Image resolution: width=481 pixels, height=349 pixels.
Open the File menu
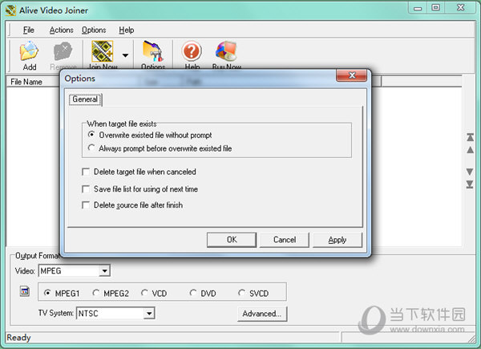(x=29, y=30)
